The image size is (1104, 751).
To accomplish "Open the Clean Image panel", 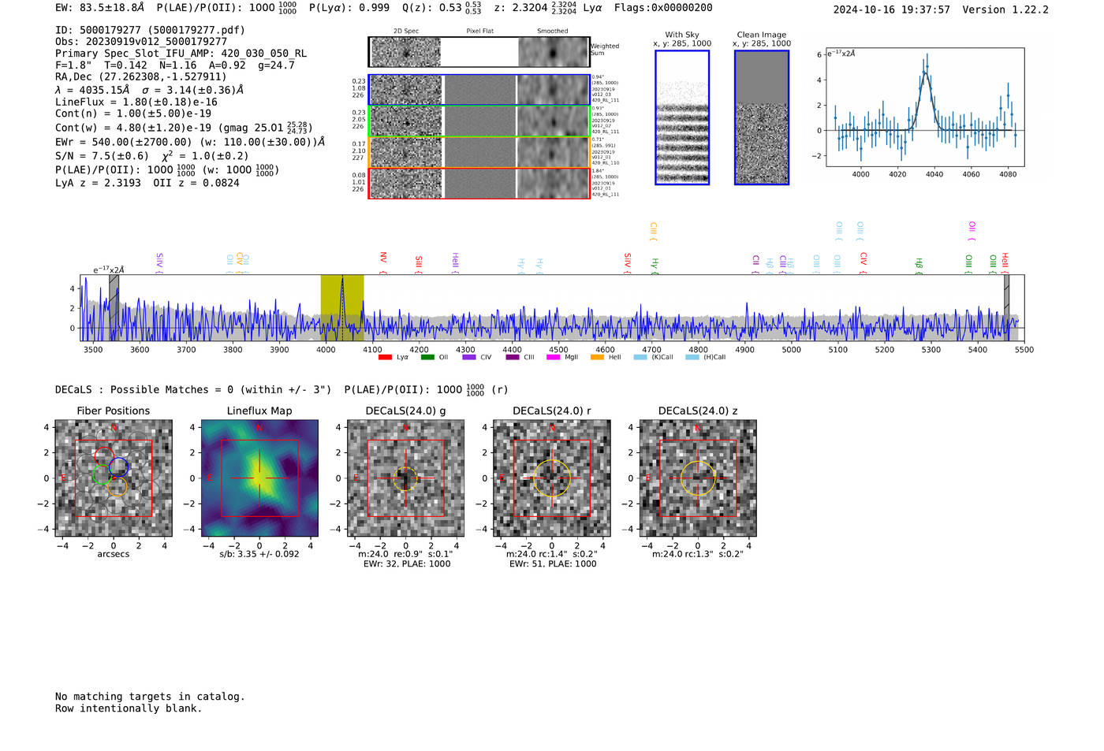I will coord(762,117).
